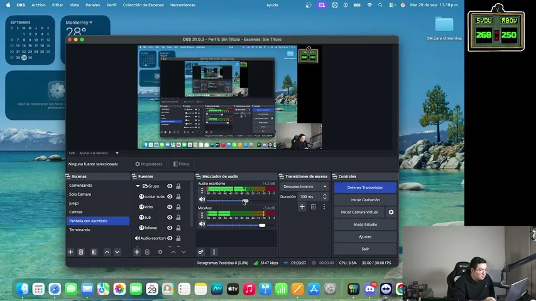
Task: Select the Comenzando scene
Action: pos(98,186)
